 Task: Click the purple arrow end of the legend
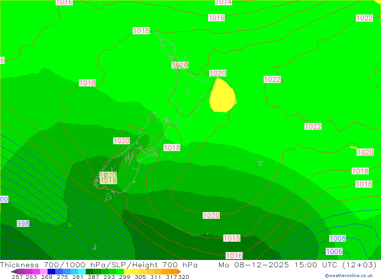[14, 271]
